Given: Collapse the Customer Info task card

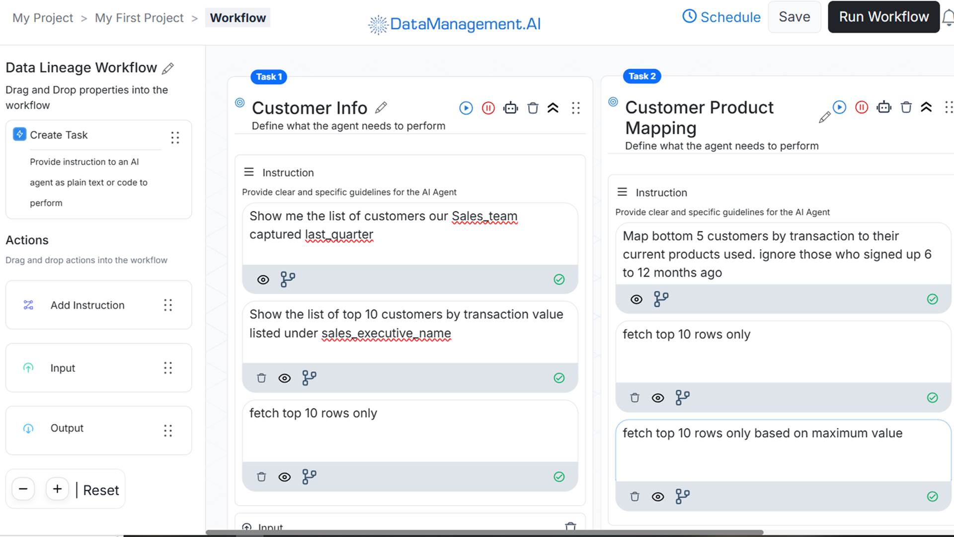Looking at the screenshot, I should click(553, 108).
